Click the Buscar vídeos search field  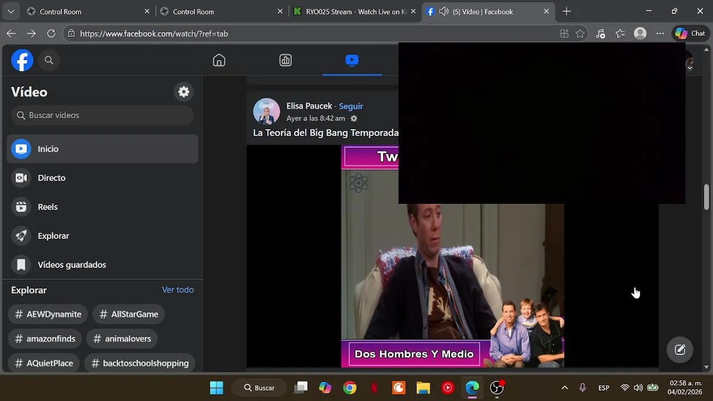click(102, 115)
